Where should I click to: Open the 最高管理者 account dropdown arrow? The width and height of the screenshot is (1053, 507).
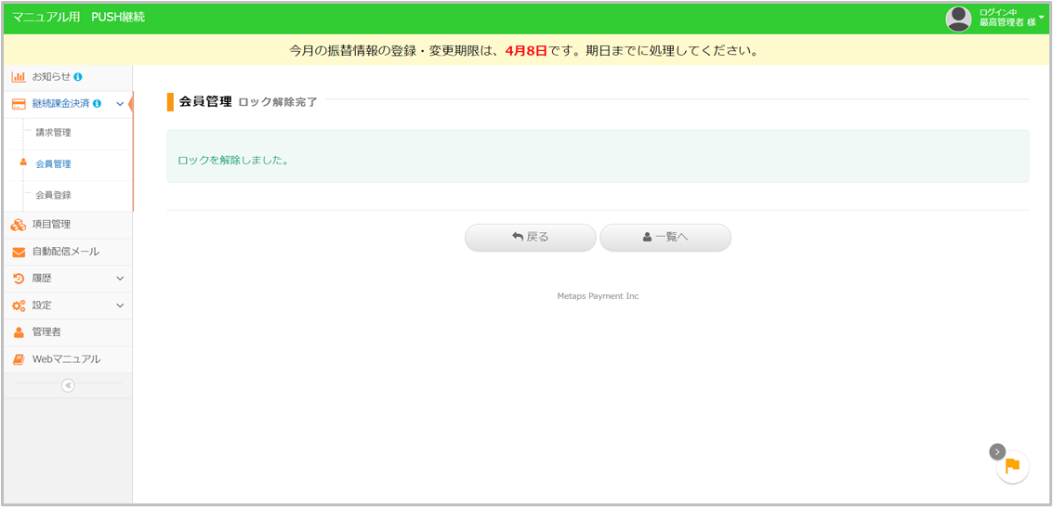(1042, 17)
